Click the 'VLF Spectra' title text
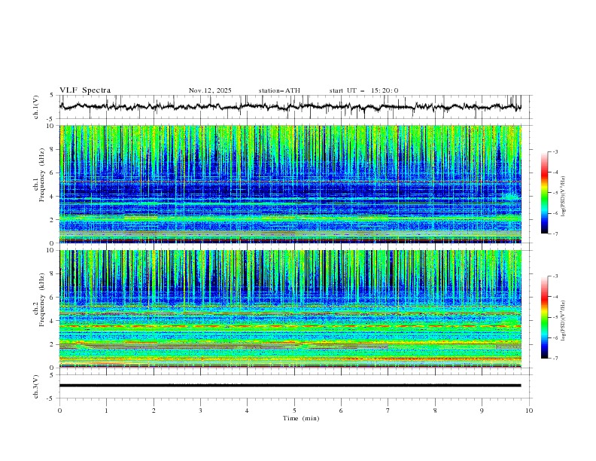 tap(85, 90)
